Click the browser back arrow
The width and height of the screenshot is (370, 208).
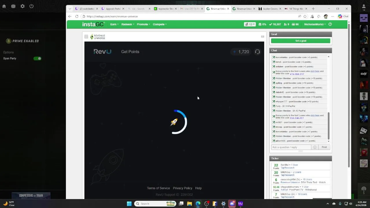[x=70, y=16]
